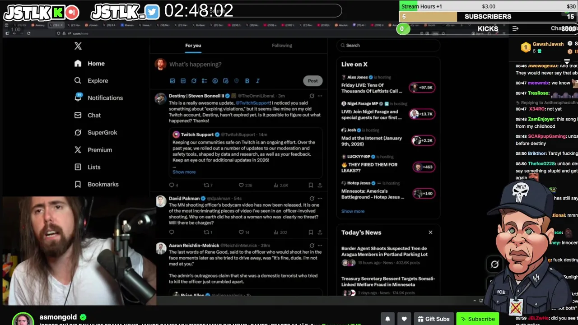Open David Pakman's profile avatar

pyautogui.click(x=161, y=201)
